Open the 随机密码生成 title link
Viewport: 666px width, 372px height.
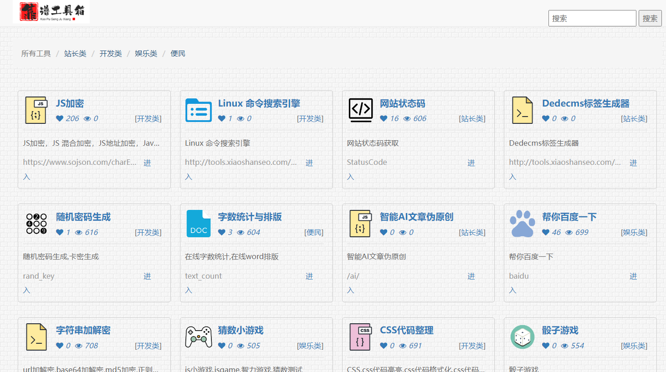pos(83,217)
